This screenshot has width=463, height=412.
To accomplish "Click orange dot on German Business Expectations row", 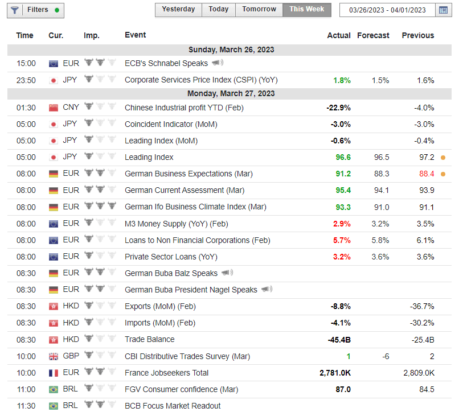I will pos(443,174).
